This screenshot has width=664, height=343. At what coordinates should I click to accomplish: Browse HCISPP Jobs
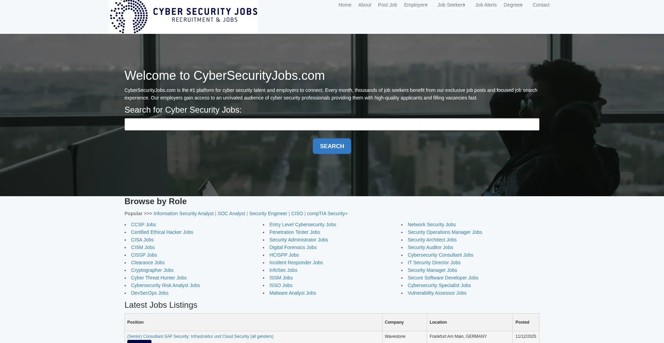tap(284, 255)
